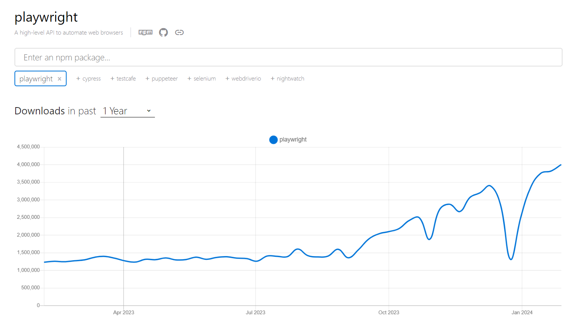Click the playwright page heading
The image size is (577, 329).
tap(46, 17)
